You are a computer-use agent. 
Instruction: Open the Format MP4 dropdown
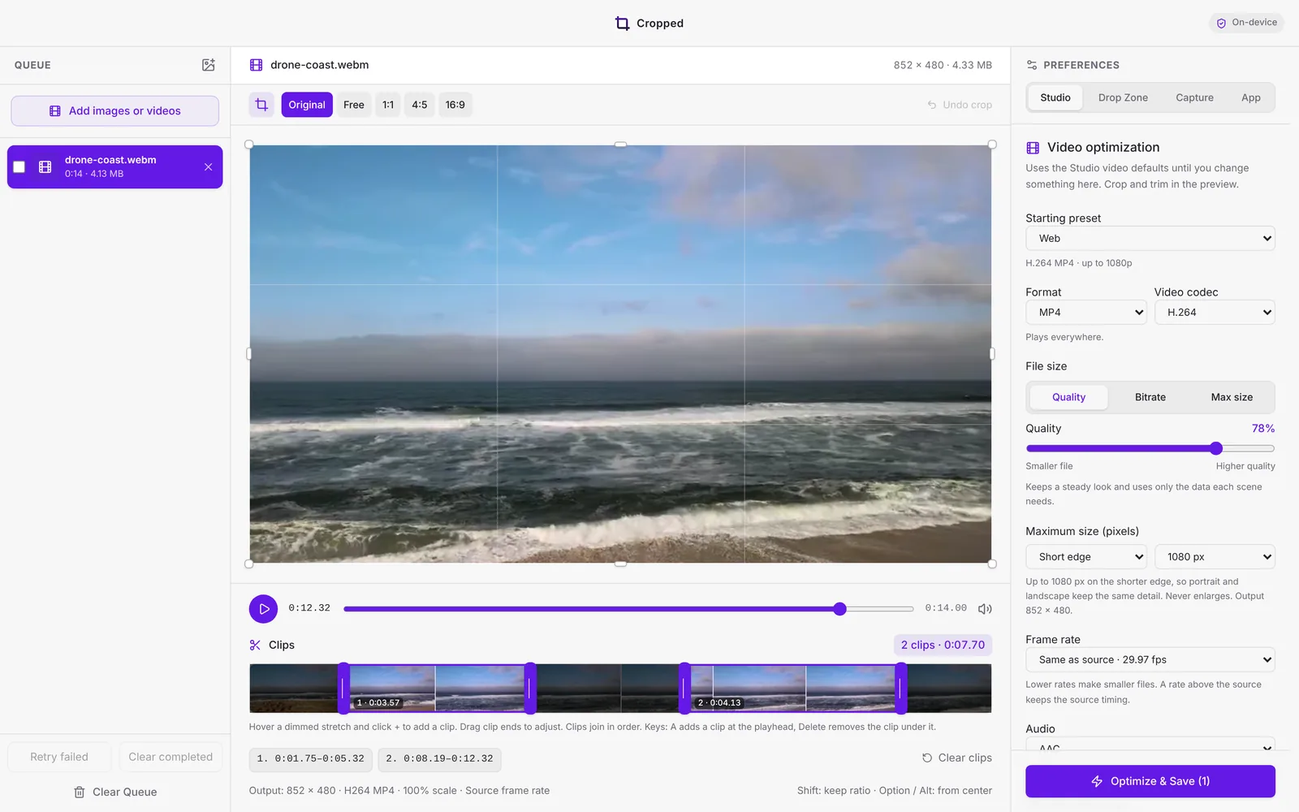point(1086,312)
